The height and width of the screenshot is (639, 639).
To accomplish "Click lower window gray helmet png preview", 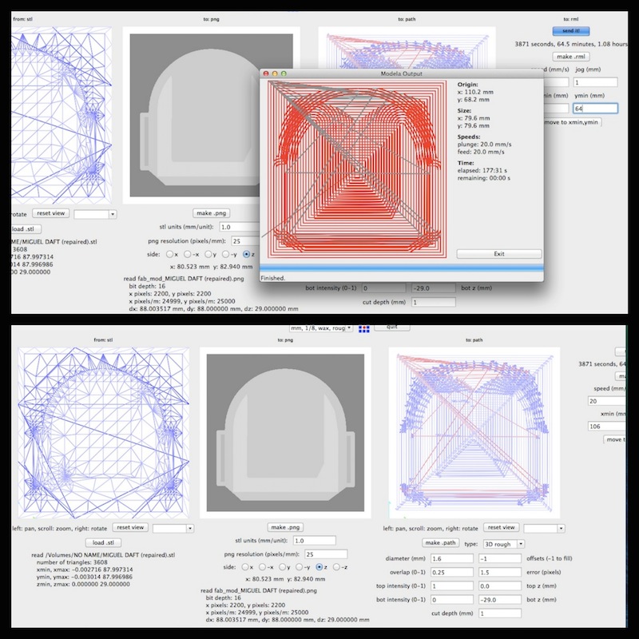I will (285, 433).
